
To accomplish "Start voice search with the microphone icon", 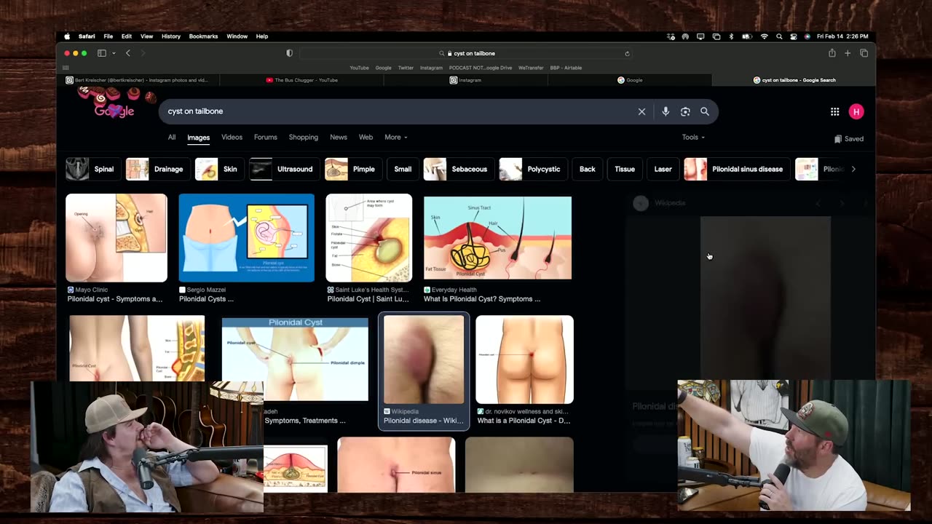I will 666,111.
